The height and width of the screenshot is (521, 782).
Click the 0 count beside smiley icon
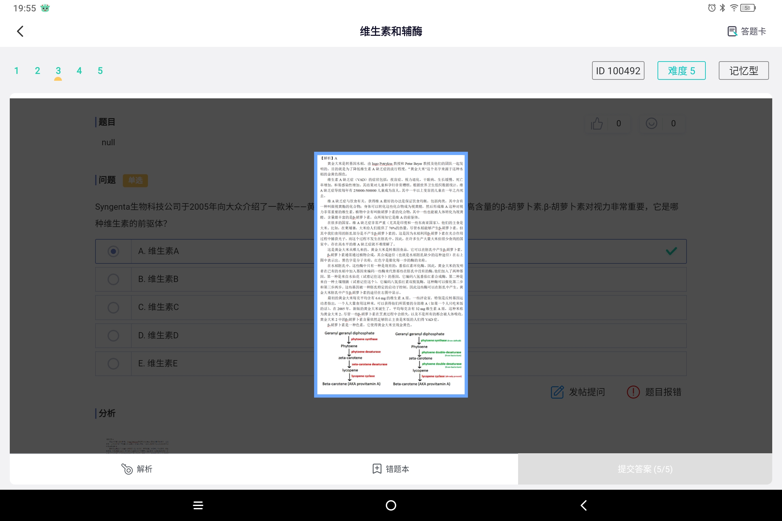pos(673,124)
